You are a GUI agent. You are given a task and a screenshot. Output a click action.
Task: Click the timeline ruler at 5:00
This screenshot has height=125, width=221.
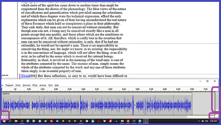(x=137, y=89)
